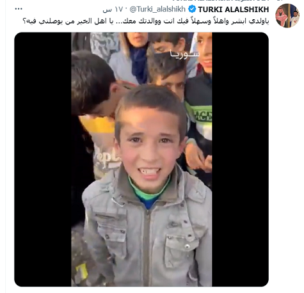Open the three-dot more options menu
Screen dimensions: 304x293
(19, 9)
